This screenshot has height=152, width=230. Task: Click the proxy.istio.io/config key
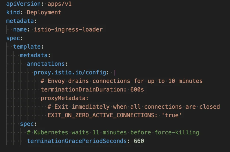click(70, 72)
